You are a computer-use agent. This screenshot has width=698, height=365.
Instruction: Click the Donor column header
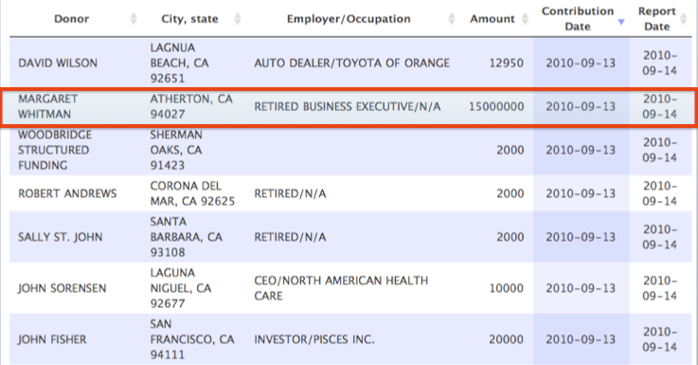coord(71,19)
